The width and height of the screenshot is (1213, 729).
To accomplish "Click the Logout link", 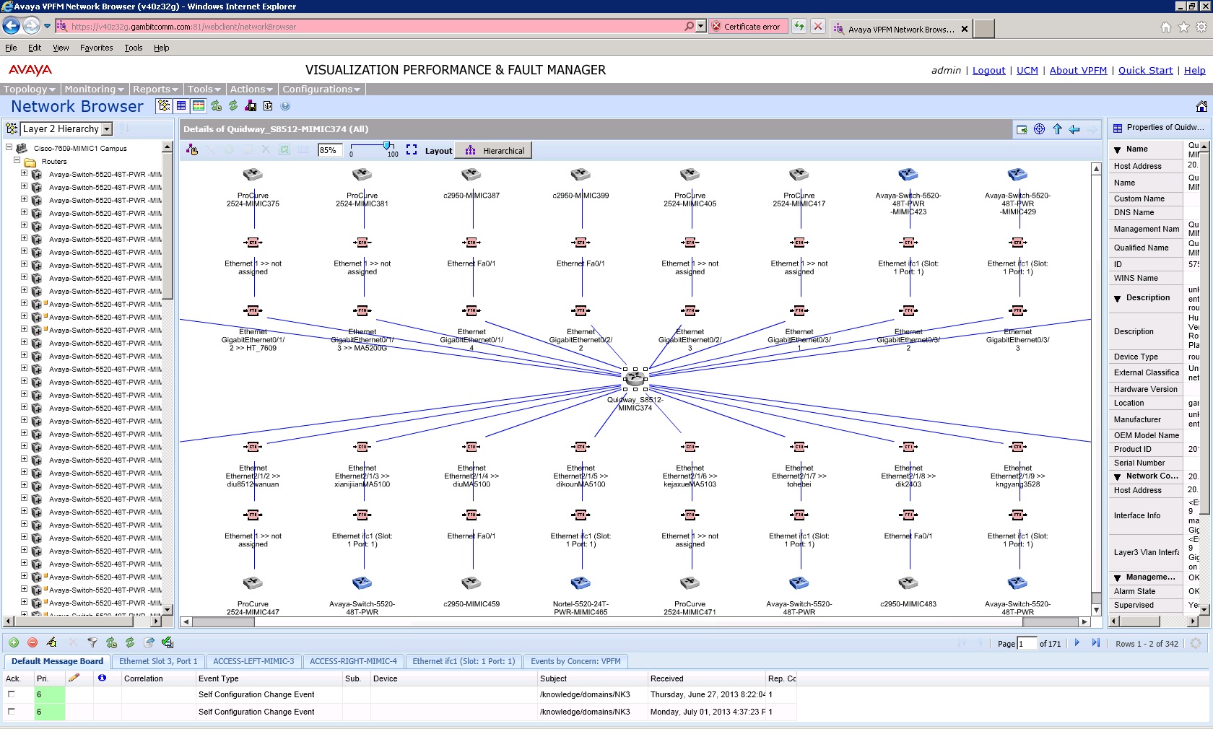I will click(x=988, y=70).
